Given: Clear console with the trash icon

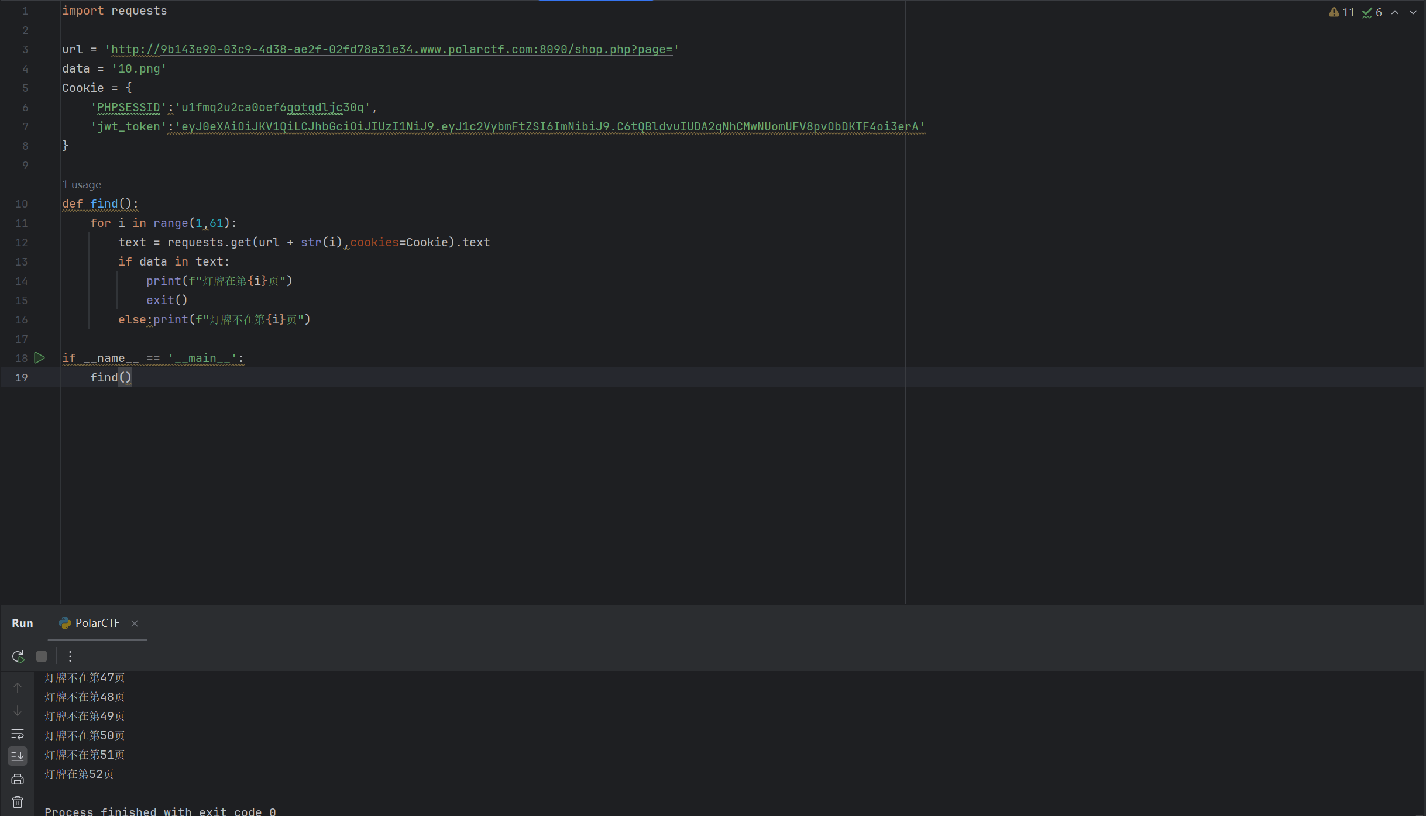Looking at the screenshot, I should pyautogui.click(x=18, y=802).
